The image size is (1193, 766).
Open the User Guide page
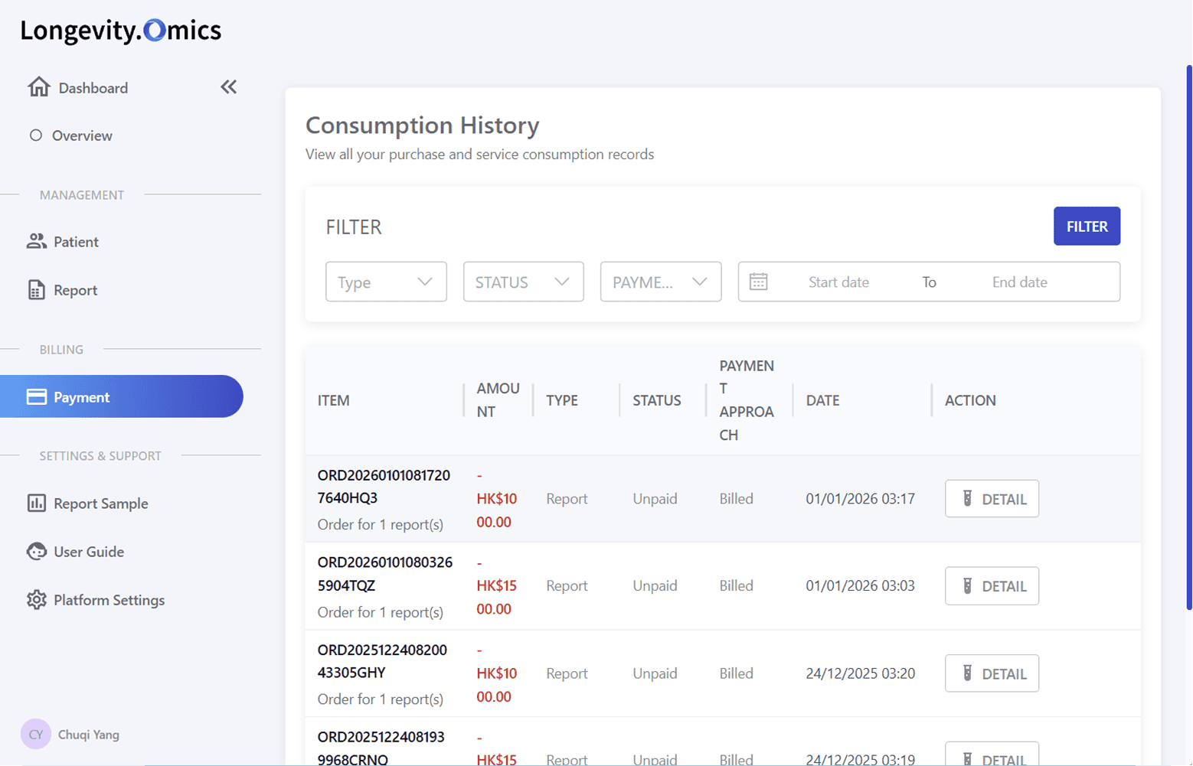tap(89, 552)
